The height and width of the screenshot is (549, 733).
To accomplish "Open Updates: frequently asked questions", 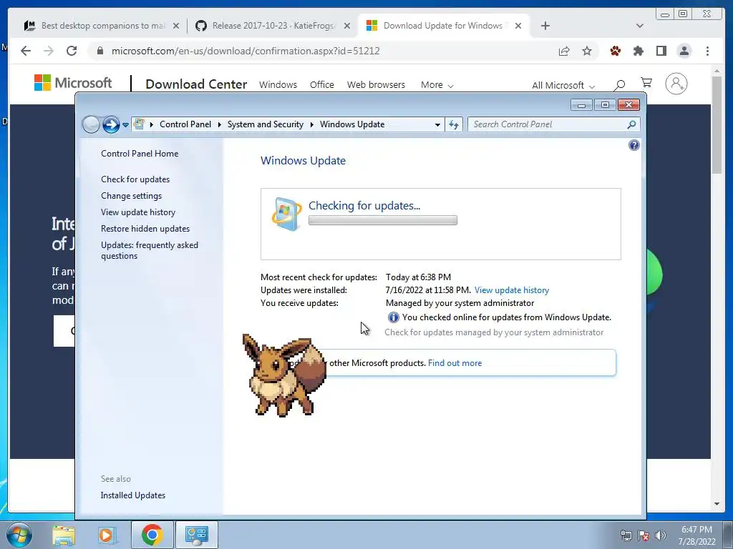I will (x=150, y=250).
